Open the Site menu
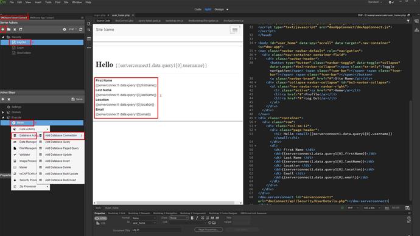 pyautogui.click(x=66, y=2)
